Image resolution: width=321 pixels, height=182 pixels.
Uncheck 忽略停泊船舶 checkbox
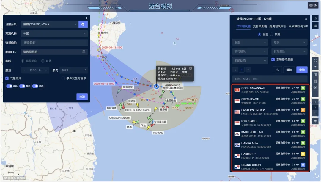pyautogui.click(x=273, y=59)
